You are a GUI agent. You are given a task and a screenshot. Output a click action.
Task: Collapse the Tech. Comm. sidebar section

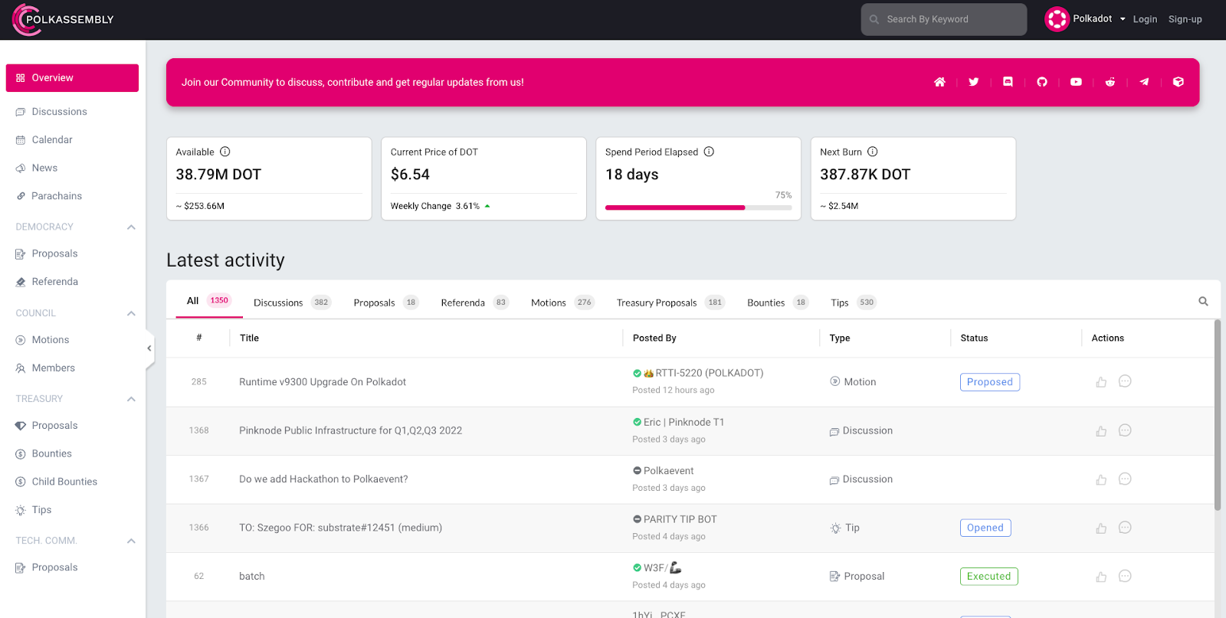pyautogui.click(x=131, y=541)
